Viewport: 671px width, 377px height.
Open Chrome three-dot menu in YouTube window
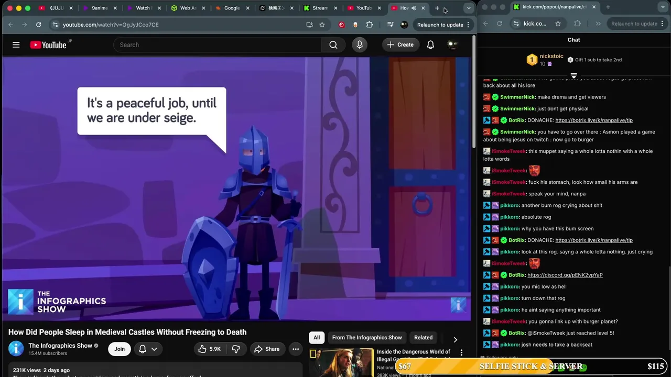click(468, 25)
